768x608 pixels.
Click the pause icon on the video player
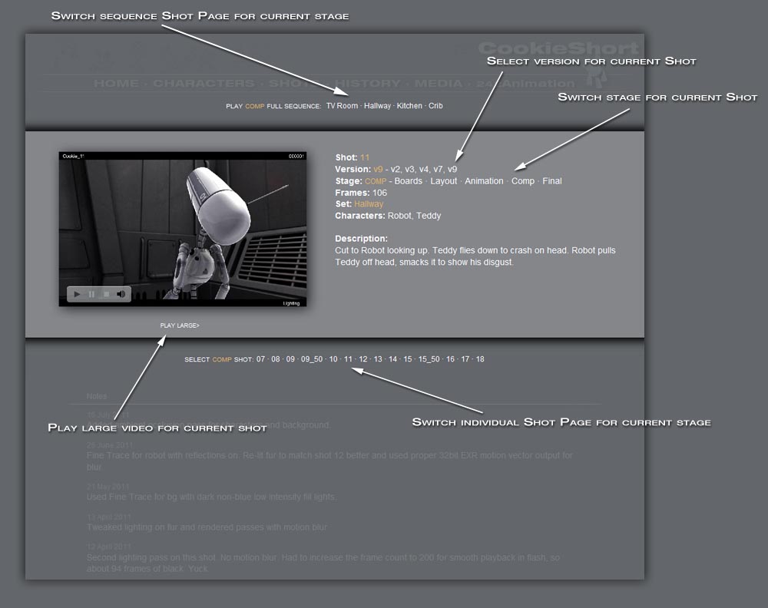tap(92, 294)
